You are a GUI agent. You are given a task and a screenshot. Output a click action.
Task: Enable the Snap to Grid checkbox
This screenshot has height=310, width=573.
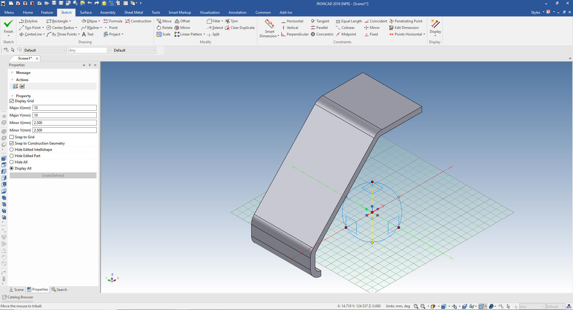[x=12, y=137]
